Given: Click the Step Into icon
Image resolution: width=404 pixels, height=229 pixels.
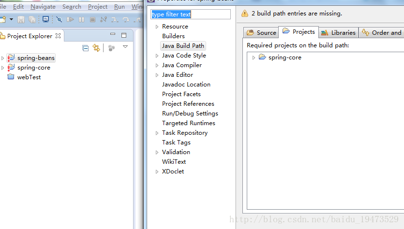Looking at the screenshot, I should [115, 19].
